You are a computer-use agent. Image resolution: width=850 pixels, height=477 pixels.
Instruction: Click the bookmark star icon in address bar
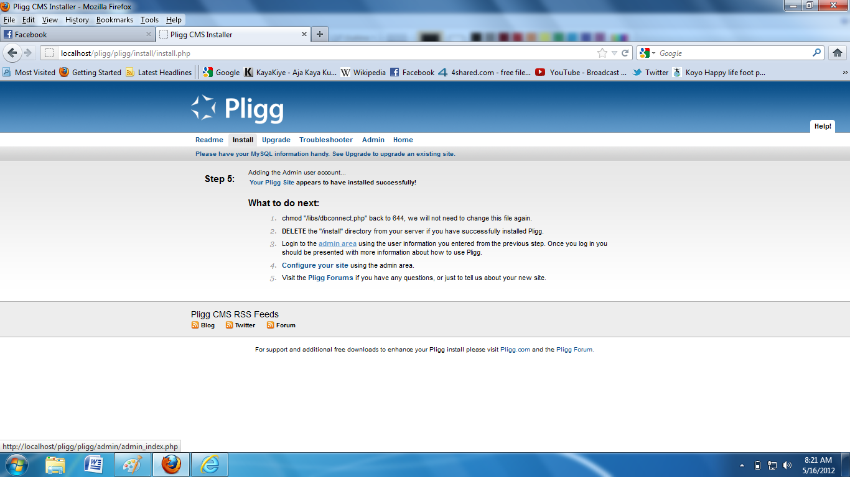tap(602, 53)
